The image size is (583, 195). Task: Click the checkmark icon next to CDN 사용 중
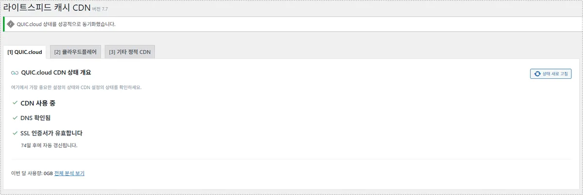15,103
